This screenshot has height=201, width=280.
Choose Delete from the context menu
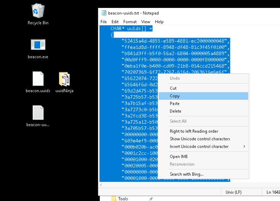point(203,111)
